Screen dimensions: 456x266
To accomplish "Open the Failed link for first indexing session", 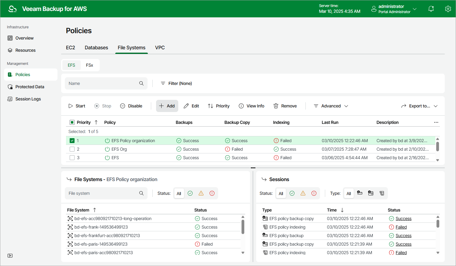I will (401, 227).
